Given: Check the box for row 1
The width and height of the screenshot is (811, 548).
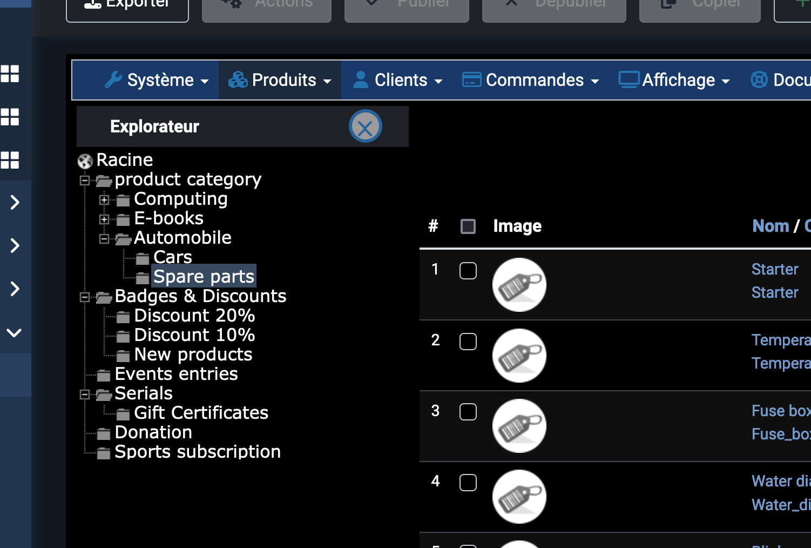Looking at the screenshot, I should click(468, 271).
